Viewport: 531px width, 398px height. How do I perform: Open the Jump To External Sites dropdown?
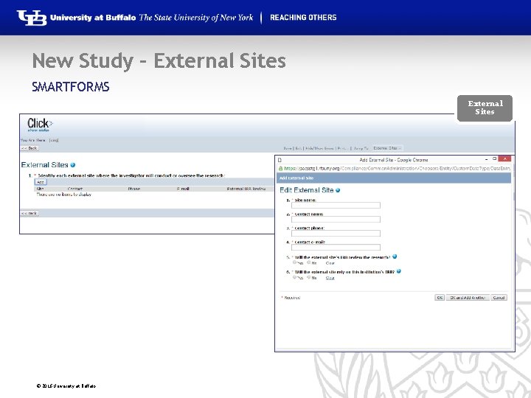pyautogui.click(x=387, y=148)
